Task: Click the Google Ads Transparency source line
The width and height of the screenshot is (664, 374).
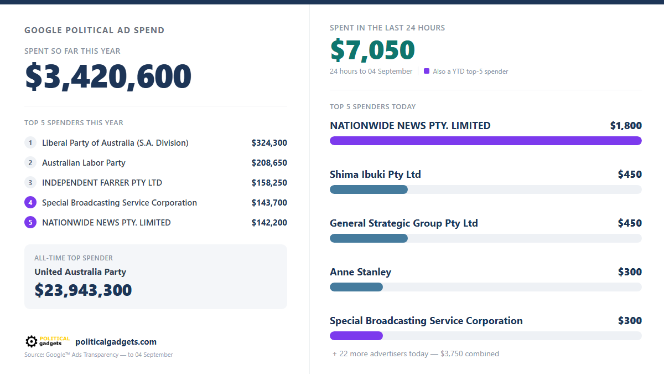Action: pyautogui.click(x=98, y=355)
